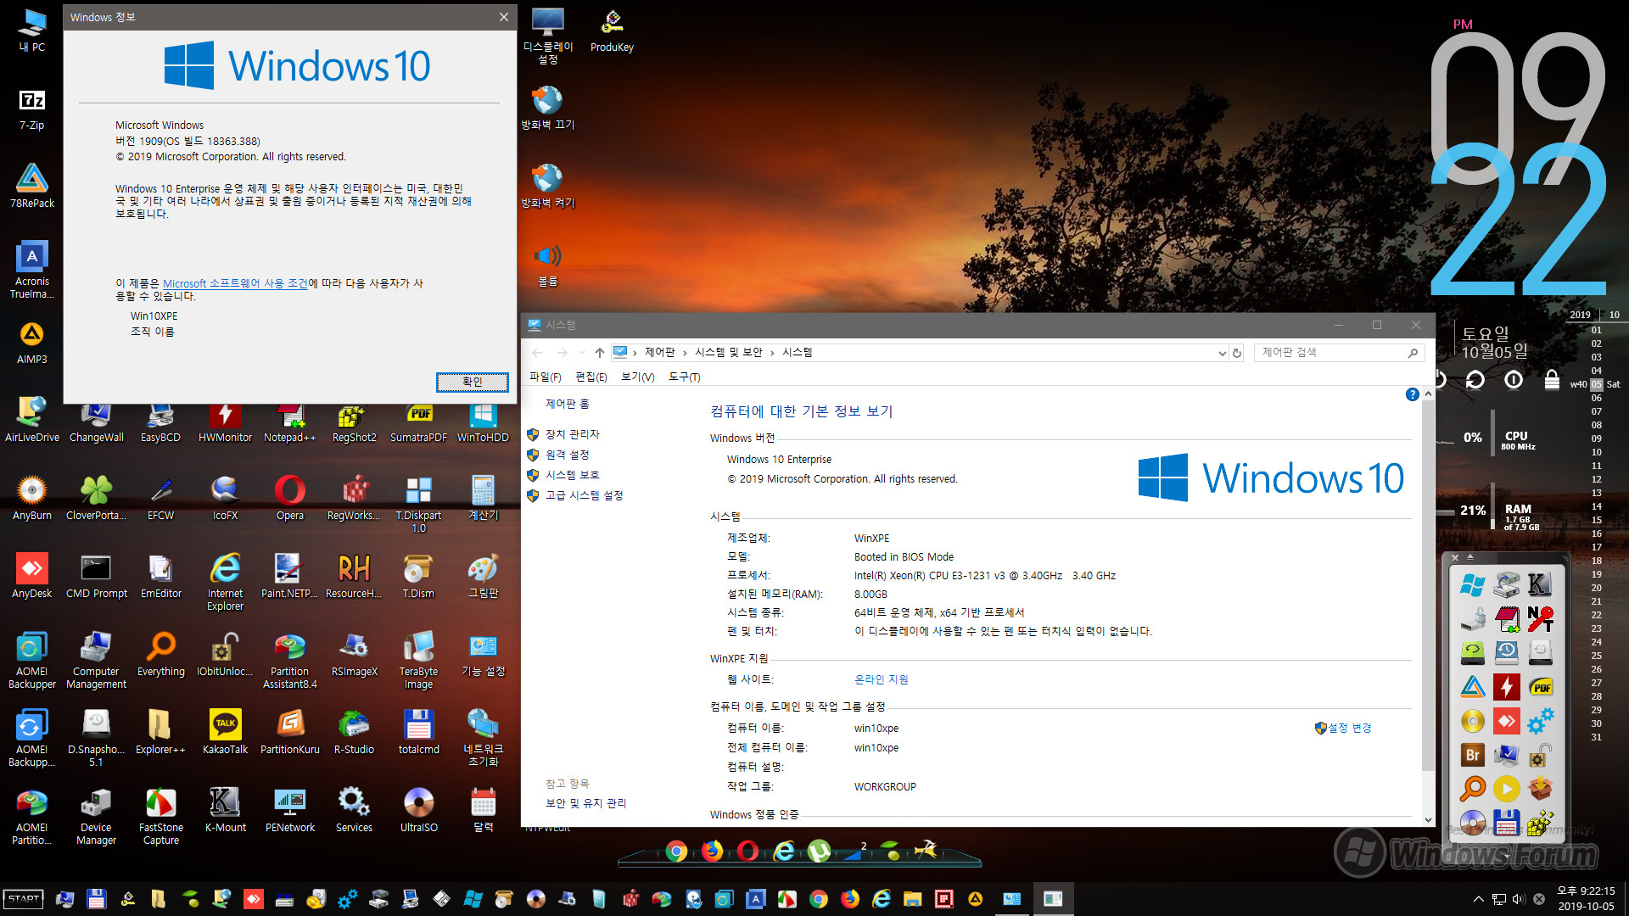Viewport: 1629px width, 916px height.
Task: Click Firefox icon on taskbar
Action: click(x=850, y=899)
